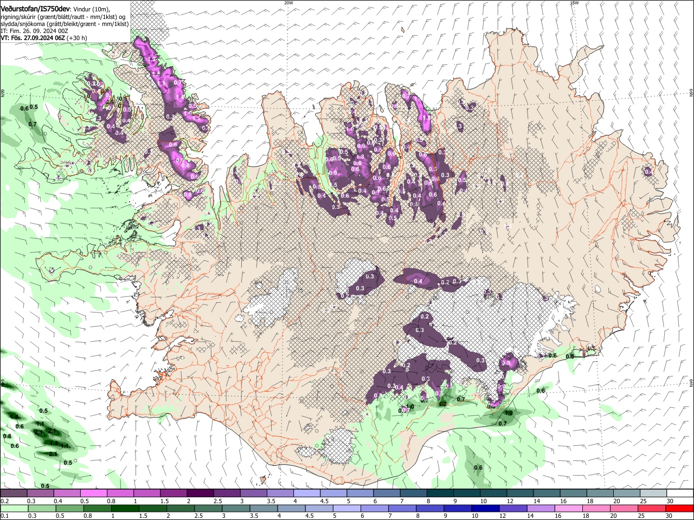The height and width of the screenshot is (520, 694).
Task: Click the 20–25 swatch in lower rain legend
Action: pos(623,508)
